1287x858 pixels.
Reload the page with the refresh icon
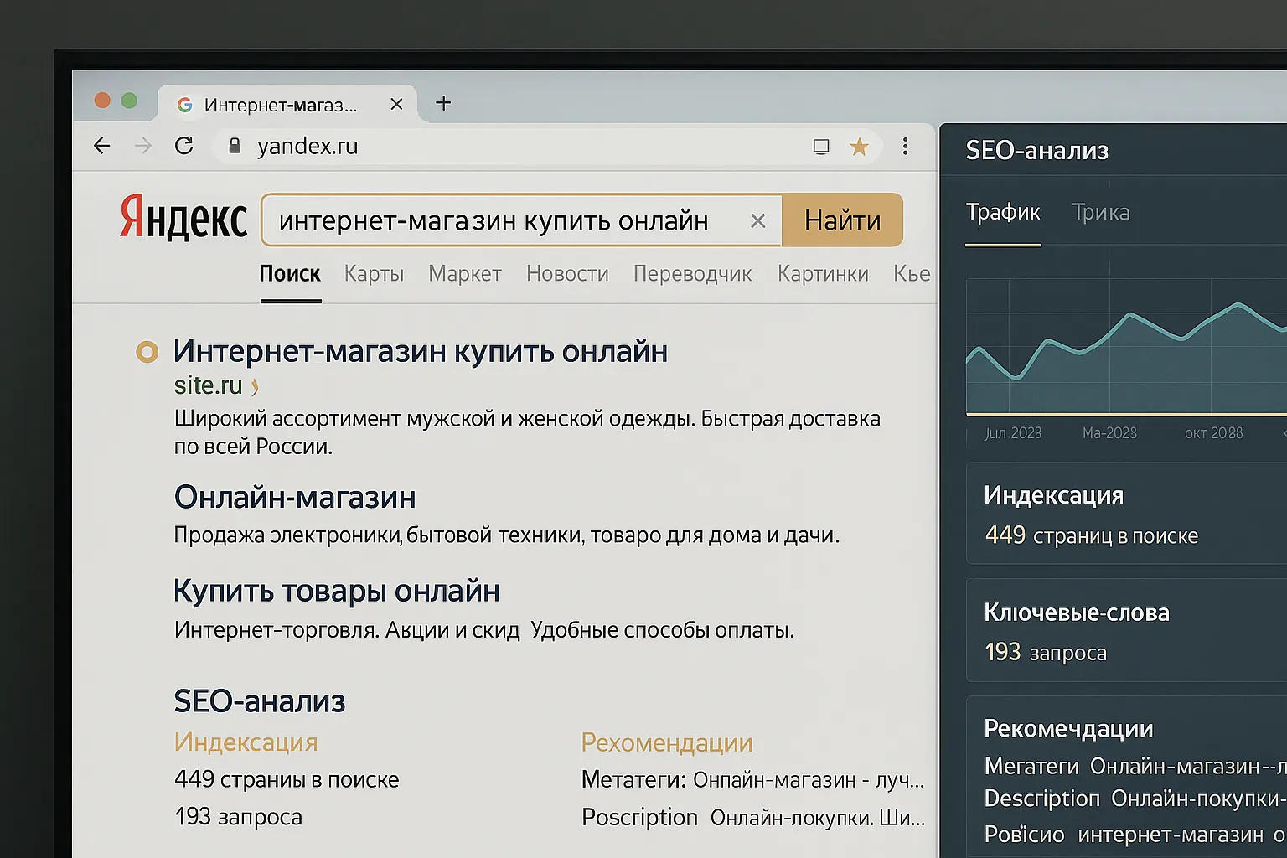[x=184, y=146]
